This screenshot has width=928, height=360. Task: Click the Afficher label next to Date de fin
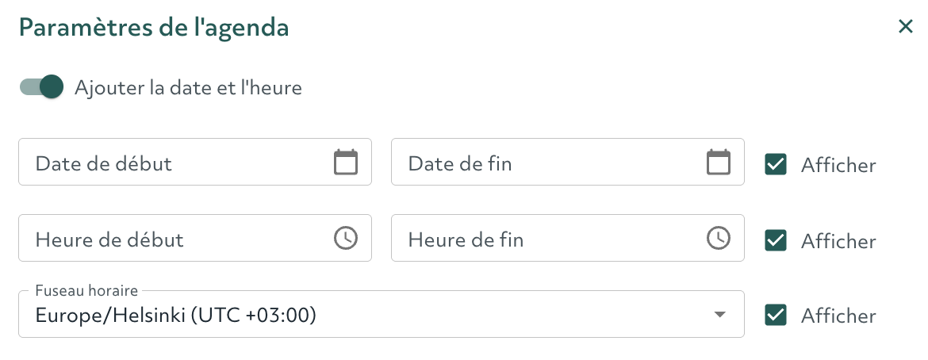838,165
